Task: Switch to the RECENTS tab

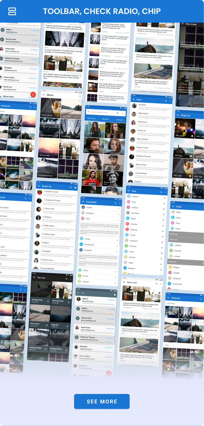Action: pos(105,119)
